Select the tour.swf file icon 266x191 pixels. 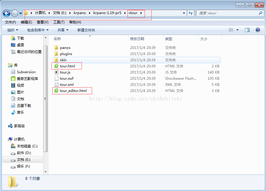56,78
